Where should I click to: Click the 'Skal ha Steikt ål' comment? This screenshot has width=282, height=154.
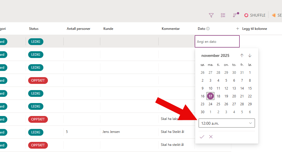point(172,132)
